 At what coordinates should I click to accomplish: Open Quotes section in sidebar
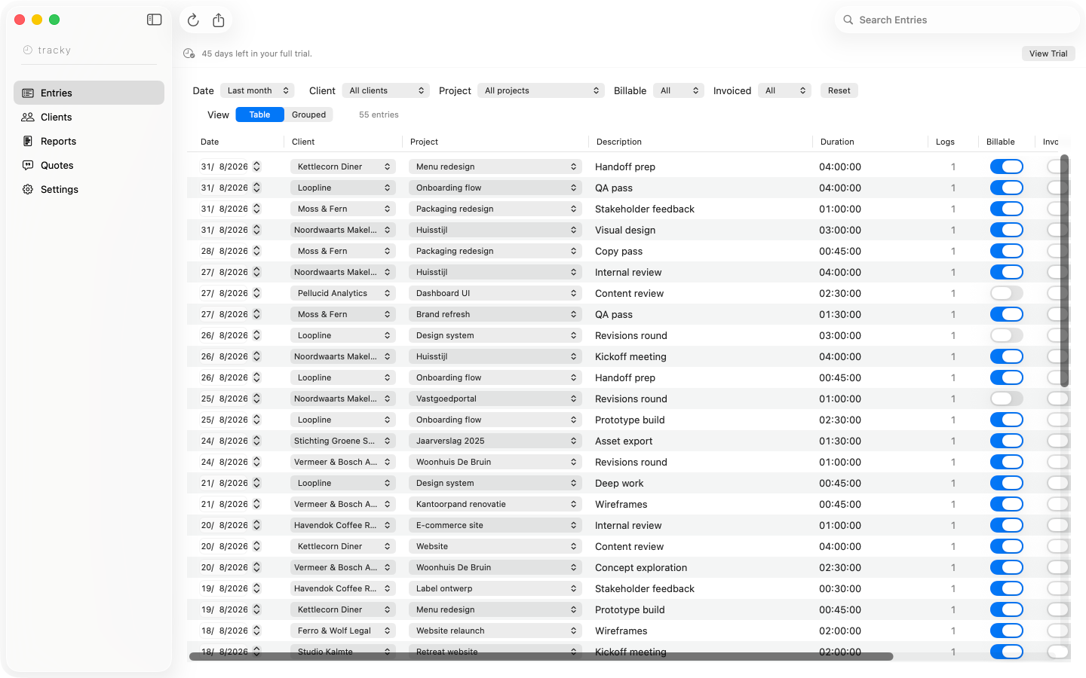(89, 166)
